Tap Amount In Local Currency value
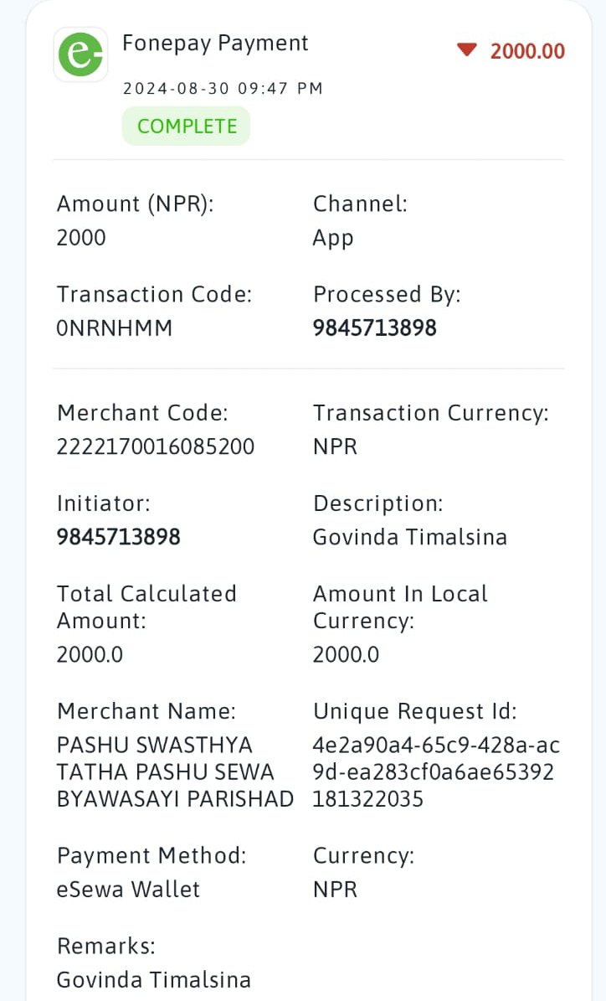This screenshot has width=606, height=1001. pos(346,654)
